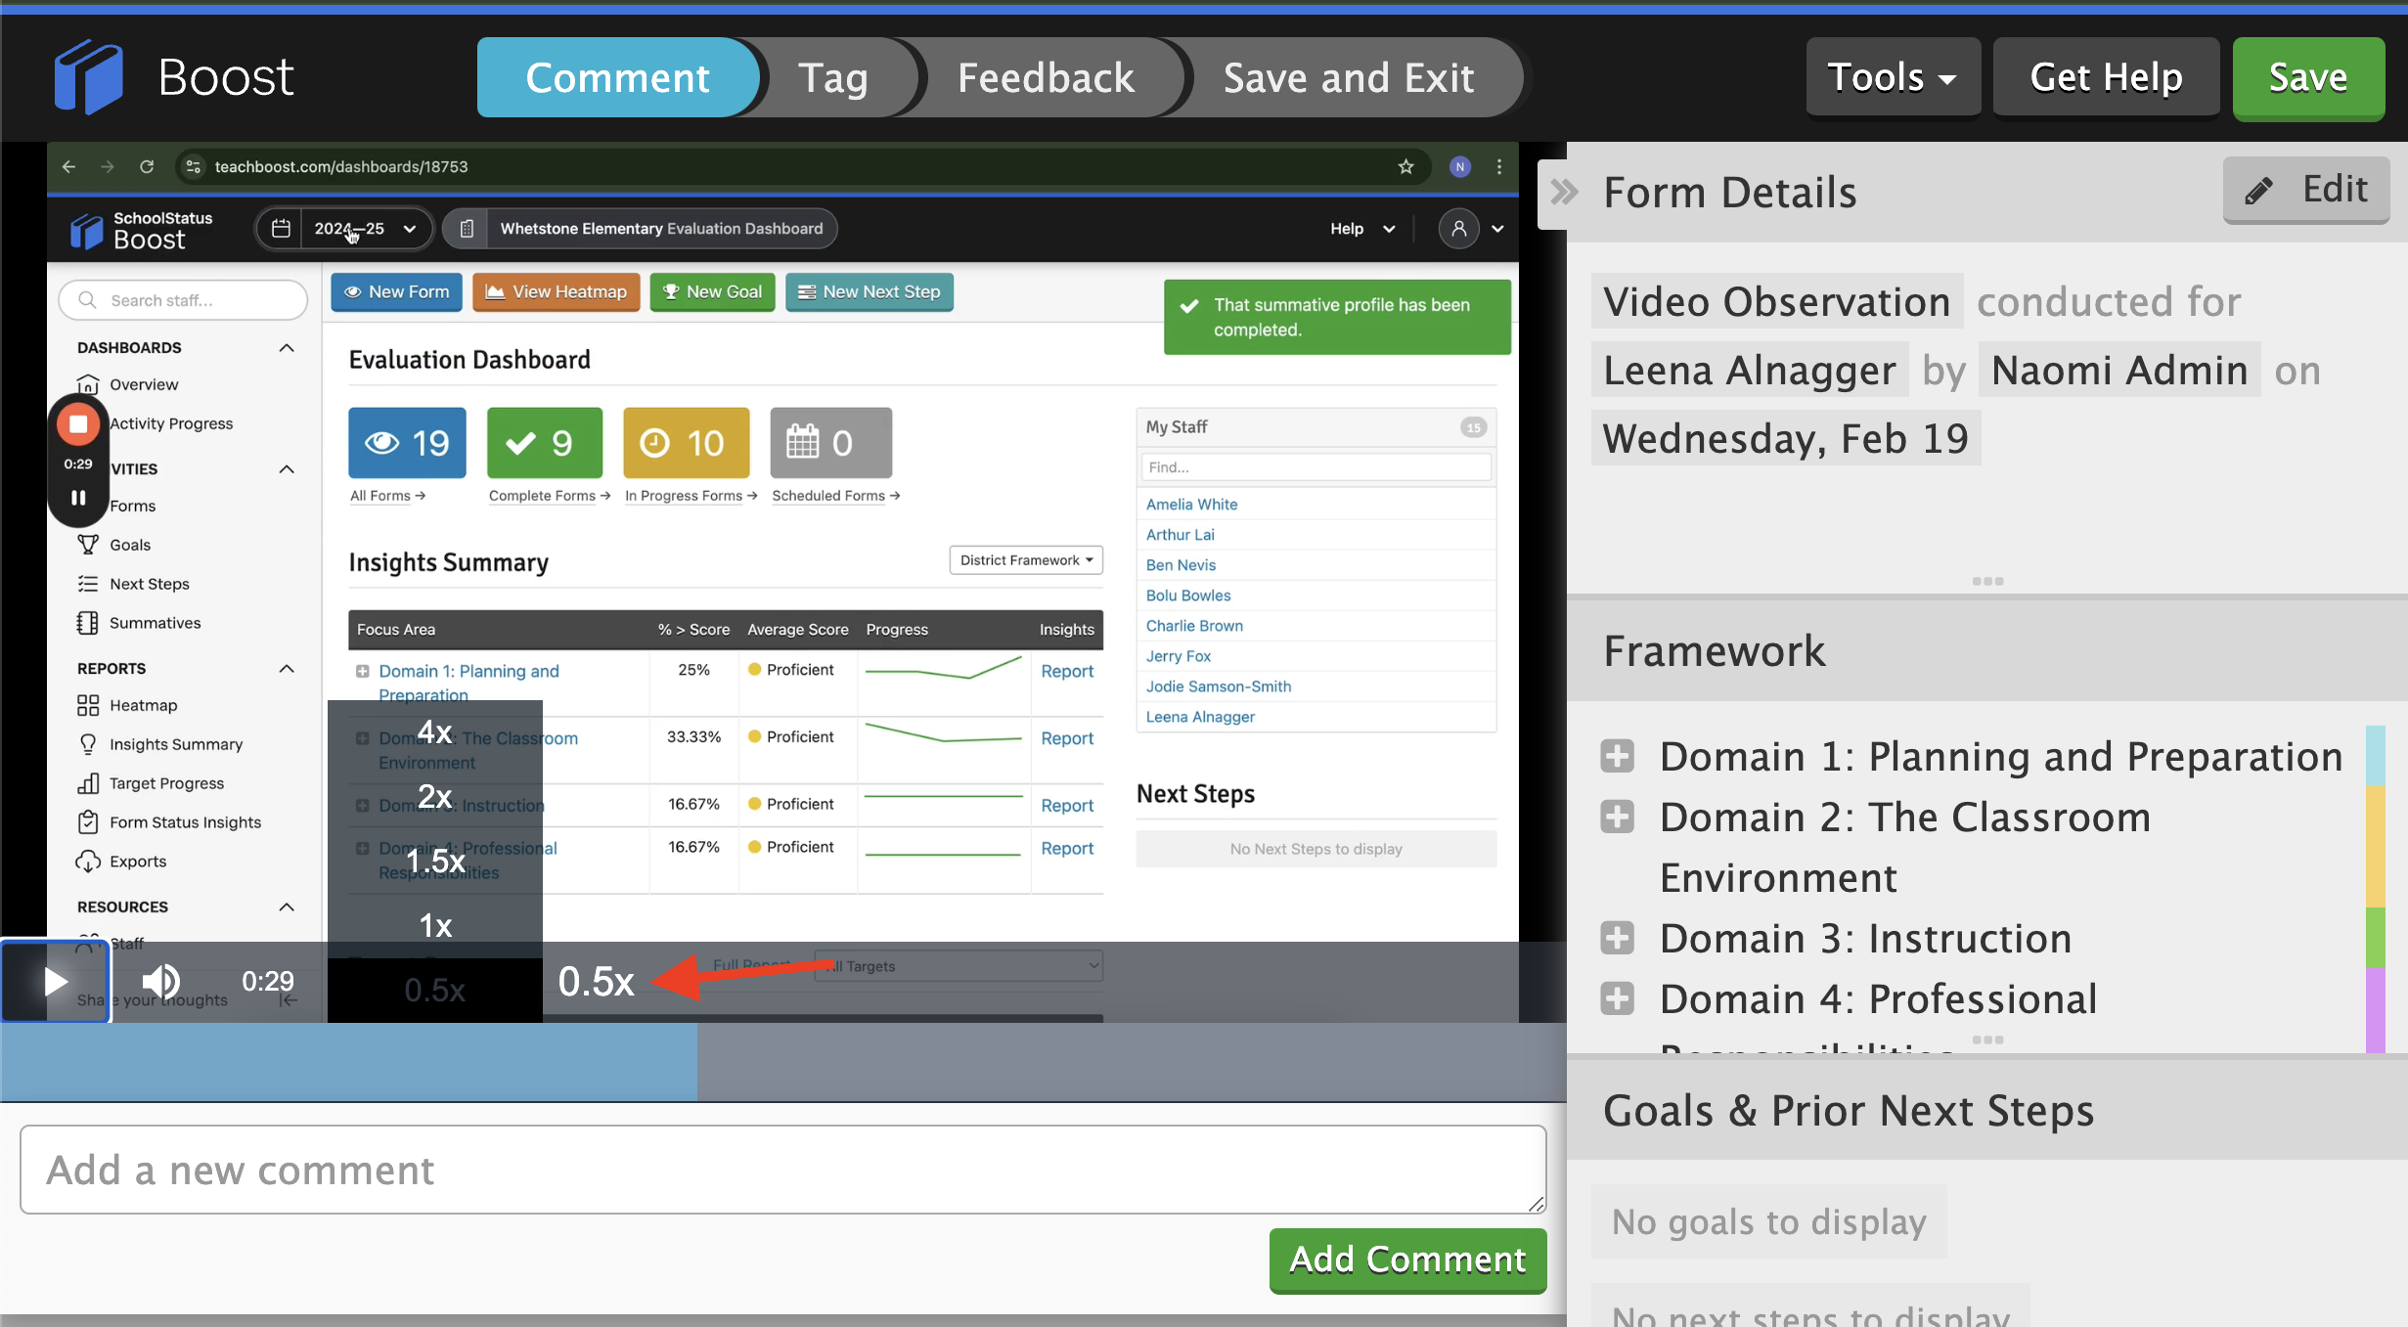Viewport: 2408px width, 1327px height.
Task: Expand Domain 3: Instruction in Framework panel
Action: click(x=1617, y=938)
